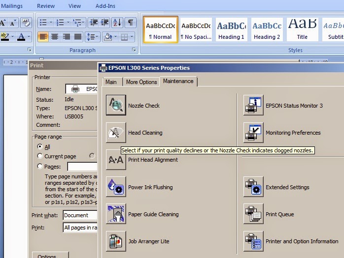344x258 pixels.
Task: Select the All page range radio button
Action: pos(40,146)
